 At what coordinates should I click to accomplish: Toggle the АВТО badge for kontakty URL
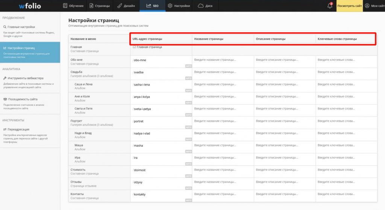(x=188, y=200)
